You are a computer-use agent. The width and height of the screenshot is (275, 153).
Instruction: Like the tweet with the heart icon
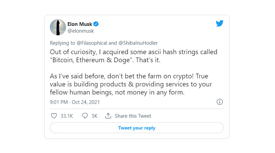pyautogui.click(x=54, y=116)
